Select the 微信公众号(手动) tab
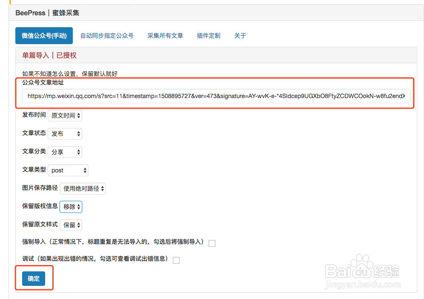424x299 pixels. click(x=44, y=36)
